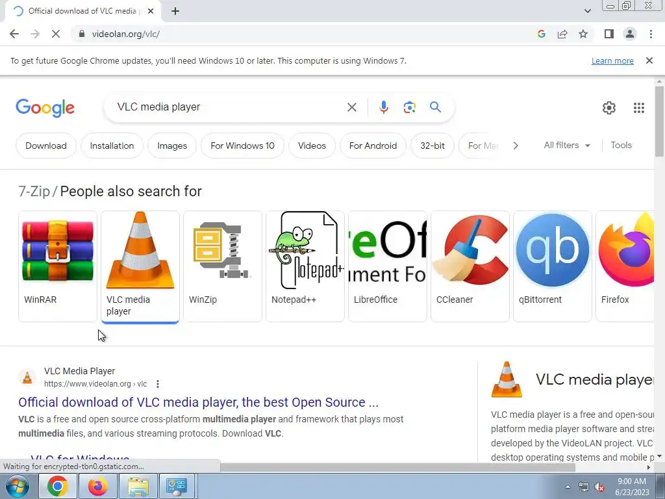Image resolution: width=665 pixels, height=499 pixels.
Task: Open Google quick settings gear
Action: coord(609,108)
